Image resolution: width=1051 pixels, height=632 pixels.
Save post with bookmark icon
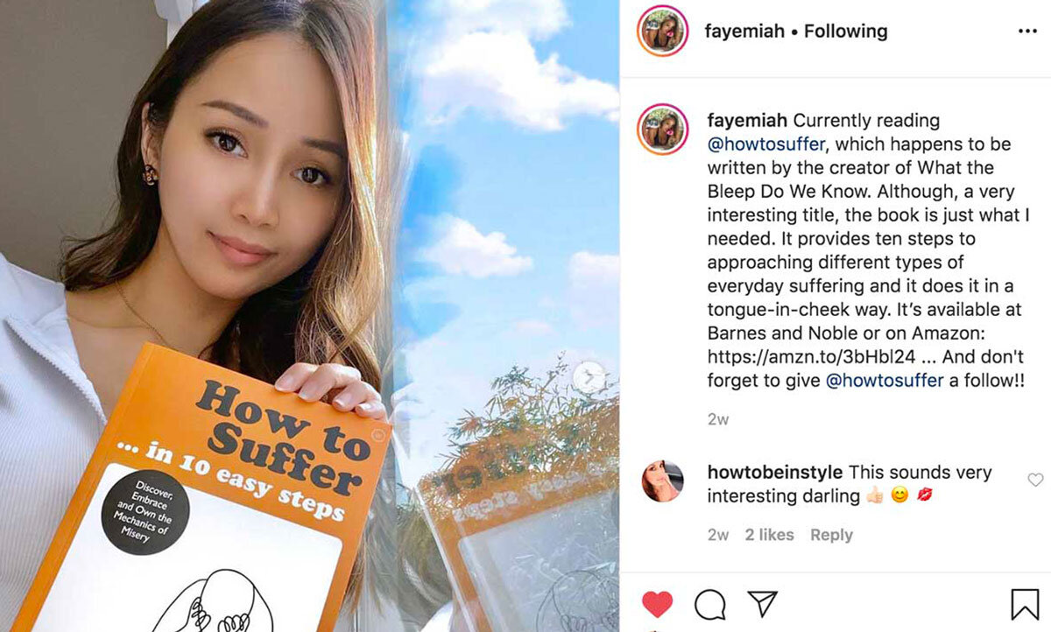pos(1025,604)
